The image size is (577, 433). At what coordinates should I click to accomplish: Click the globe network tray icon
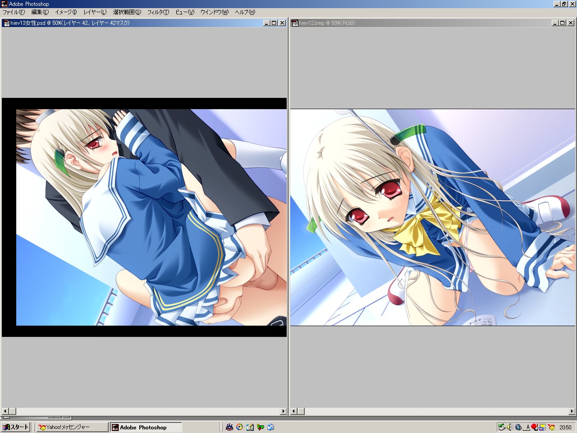518,427
